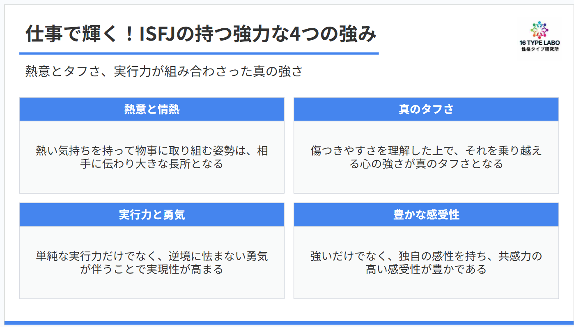Click the 性格タイプ研究所 caption under the logo

[540, 49]
